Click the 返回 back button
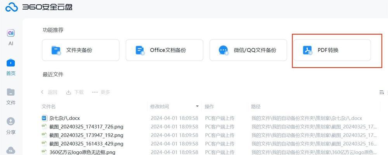The image size is (388, 155). coord(49,92)
